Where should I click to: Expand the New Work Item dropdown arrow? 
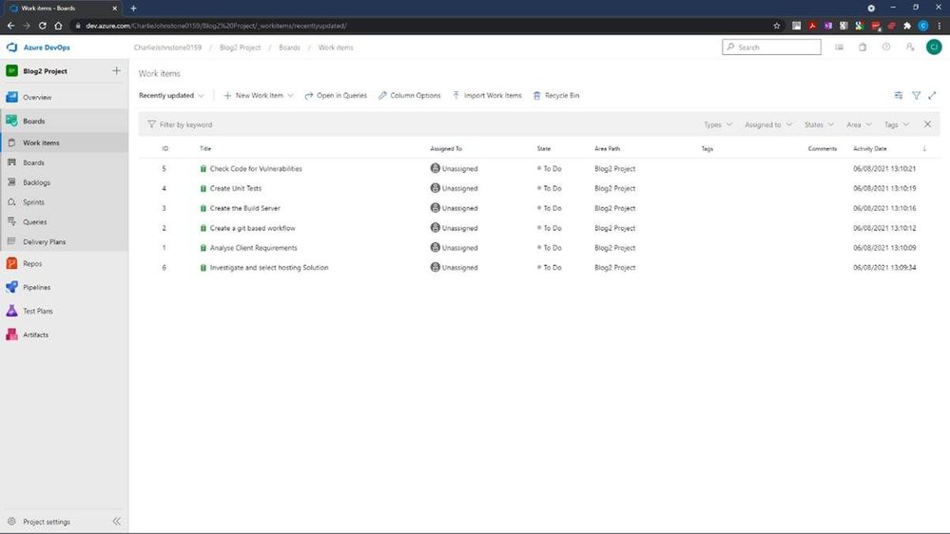click(x=291, y=95)
